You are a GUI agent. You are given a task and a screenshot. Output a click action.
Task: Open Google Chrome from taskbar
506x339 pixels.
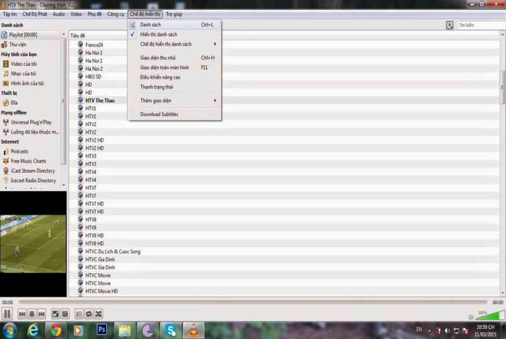pyautogui.click(x=56, y=330)
